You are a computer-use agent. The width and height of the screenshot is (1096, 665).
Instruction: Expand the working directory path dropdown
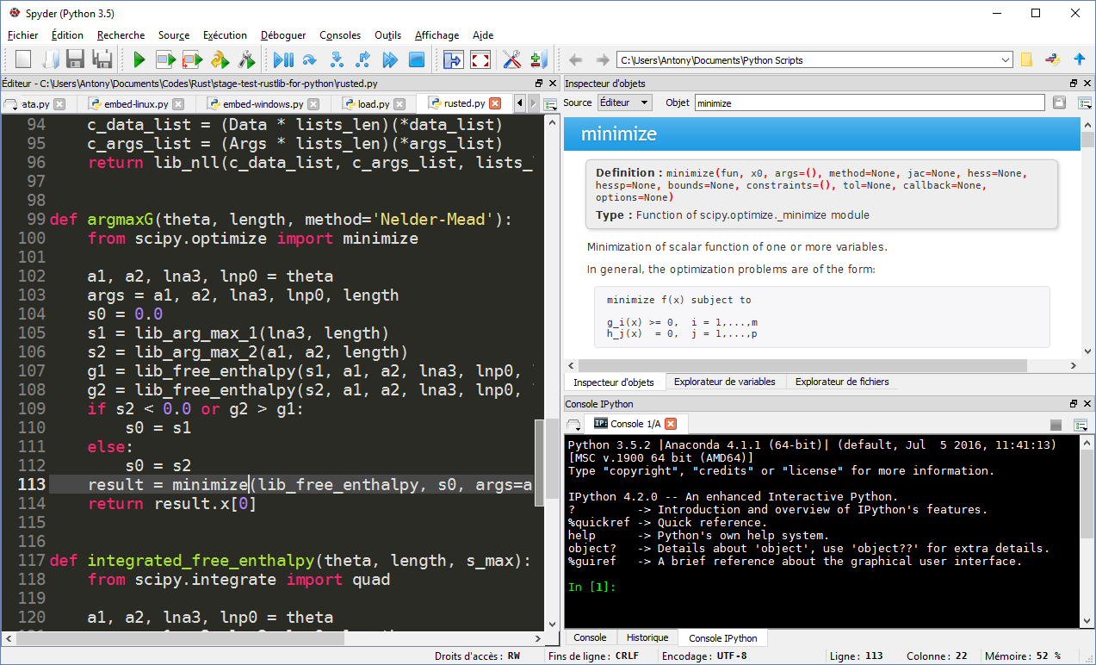[1006, 60]
